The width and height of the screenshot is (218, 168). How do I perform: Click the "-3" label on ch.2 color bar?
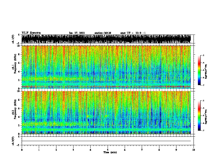[x=203, y=101]
